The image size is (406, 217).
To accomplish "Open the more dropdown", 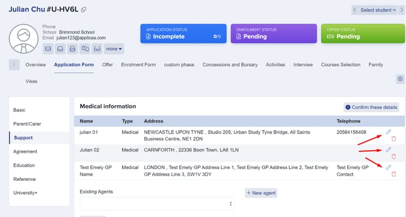I will point(114,49).
